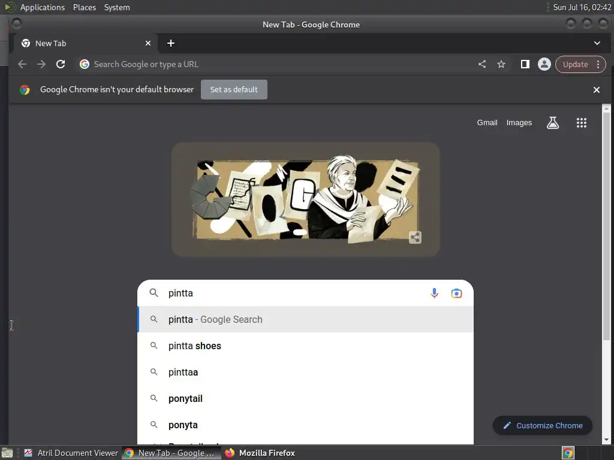
Task: Focus the address bar URL field
Action: click(x=274, y=64)
